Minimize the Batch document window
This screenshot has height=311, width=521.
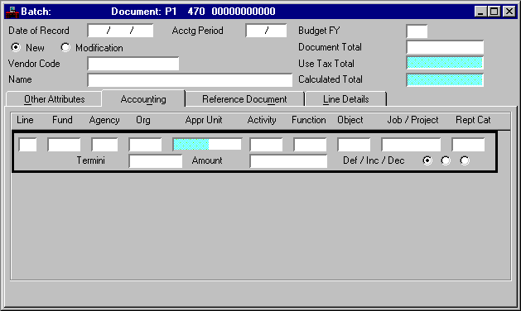tap(480, 12)
